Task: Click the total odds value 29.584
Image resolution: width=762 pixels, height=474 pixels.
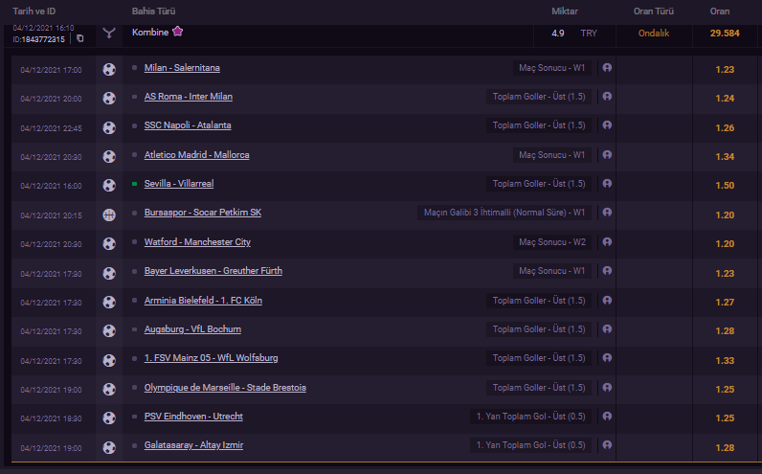Action: tap(725, 34)
